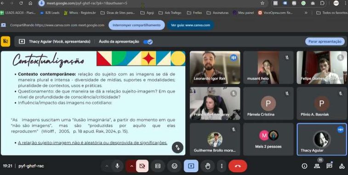Toggle the Áudio da apresentação switch
This screenshot has height=175, width=348.
point(148,42)
